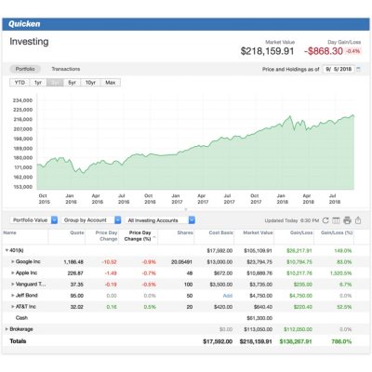The width and height of the screenshot is (372, 372).
Task: Click Apple market value $10,889.76
Action: coord(259,273)
